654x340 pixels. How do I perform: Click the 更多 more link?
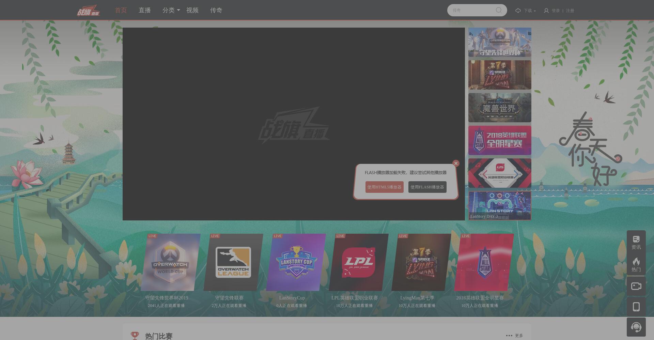[519, 336]
